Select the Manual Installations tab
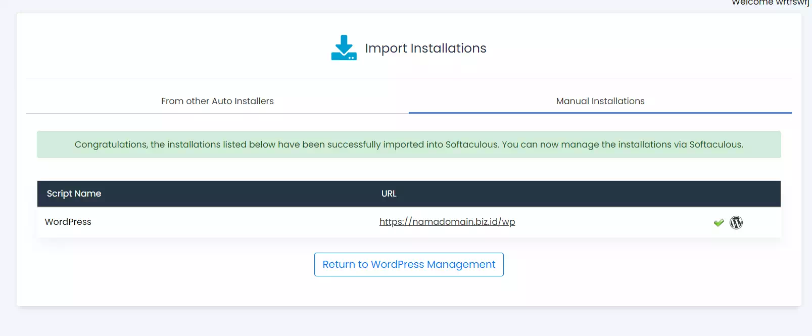Image resolution: width=812 pixels, height=336 pixels. (600, 101)
